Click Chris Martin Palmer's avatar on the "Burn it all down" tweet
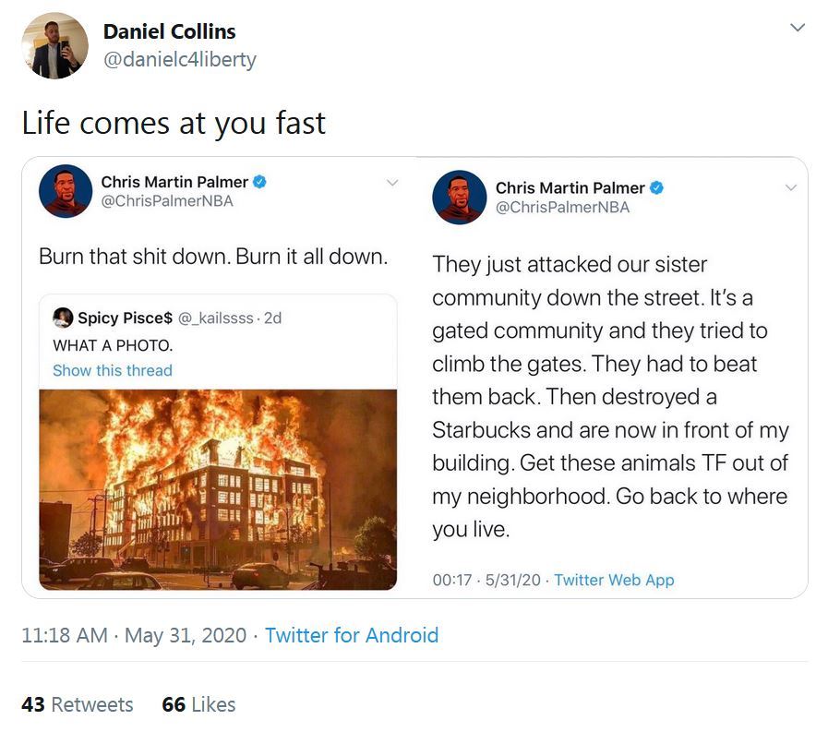 (x=66, y=191)
